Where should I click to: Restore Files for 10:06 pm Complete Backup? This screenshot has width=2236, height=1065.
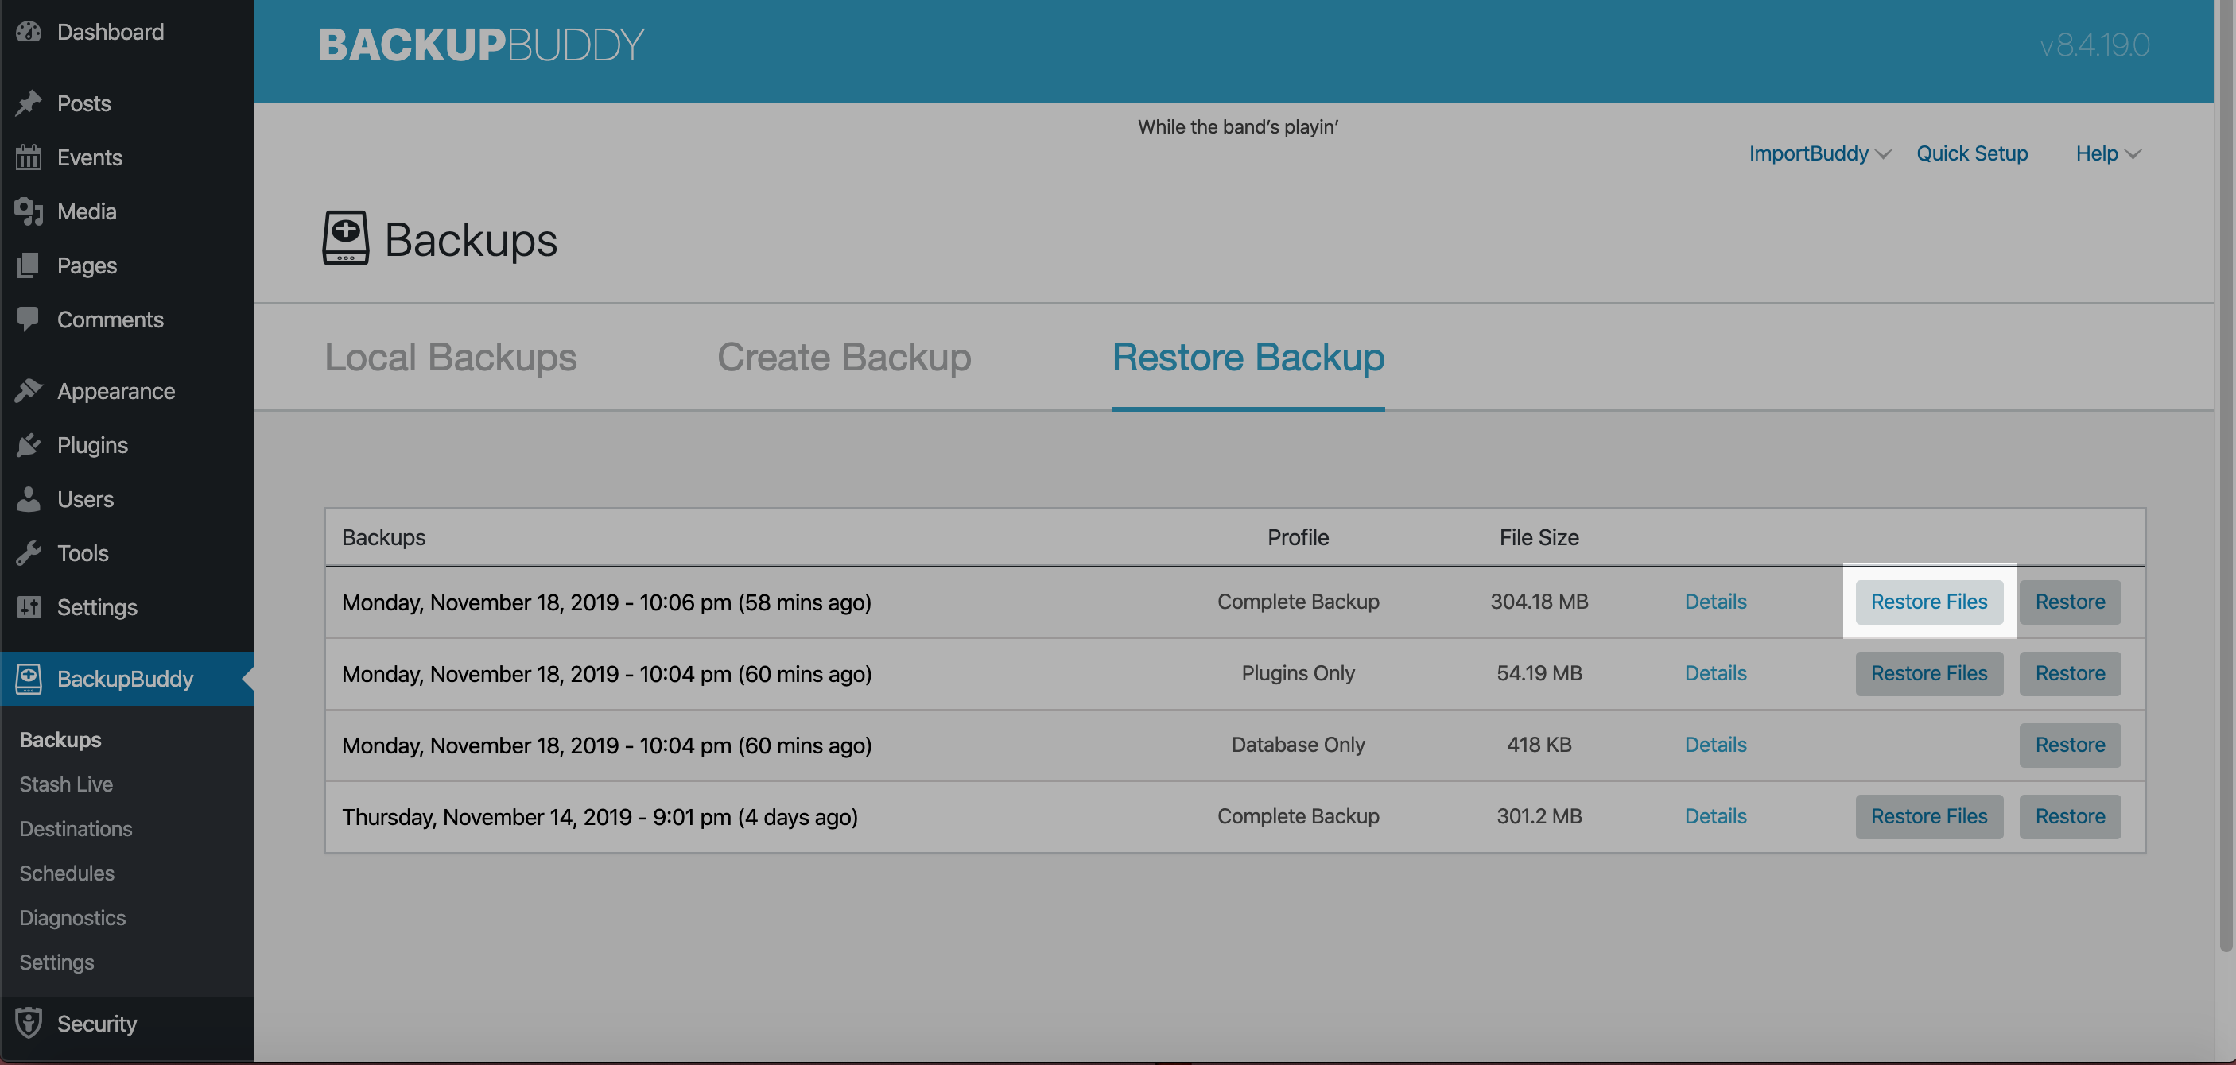(x=1929, y=602)
